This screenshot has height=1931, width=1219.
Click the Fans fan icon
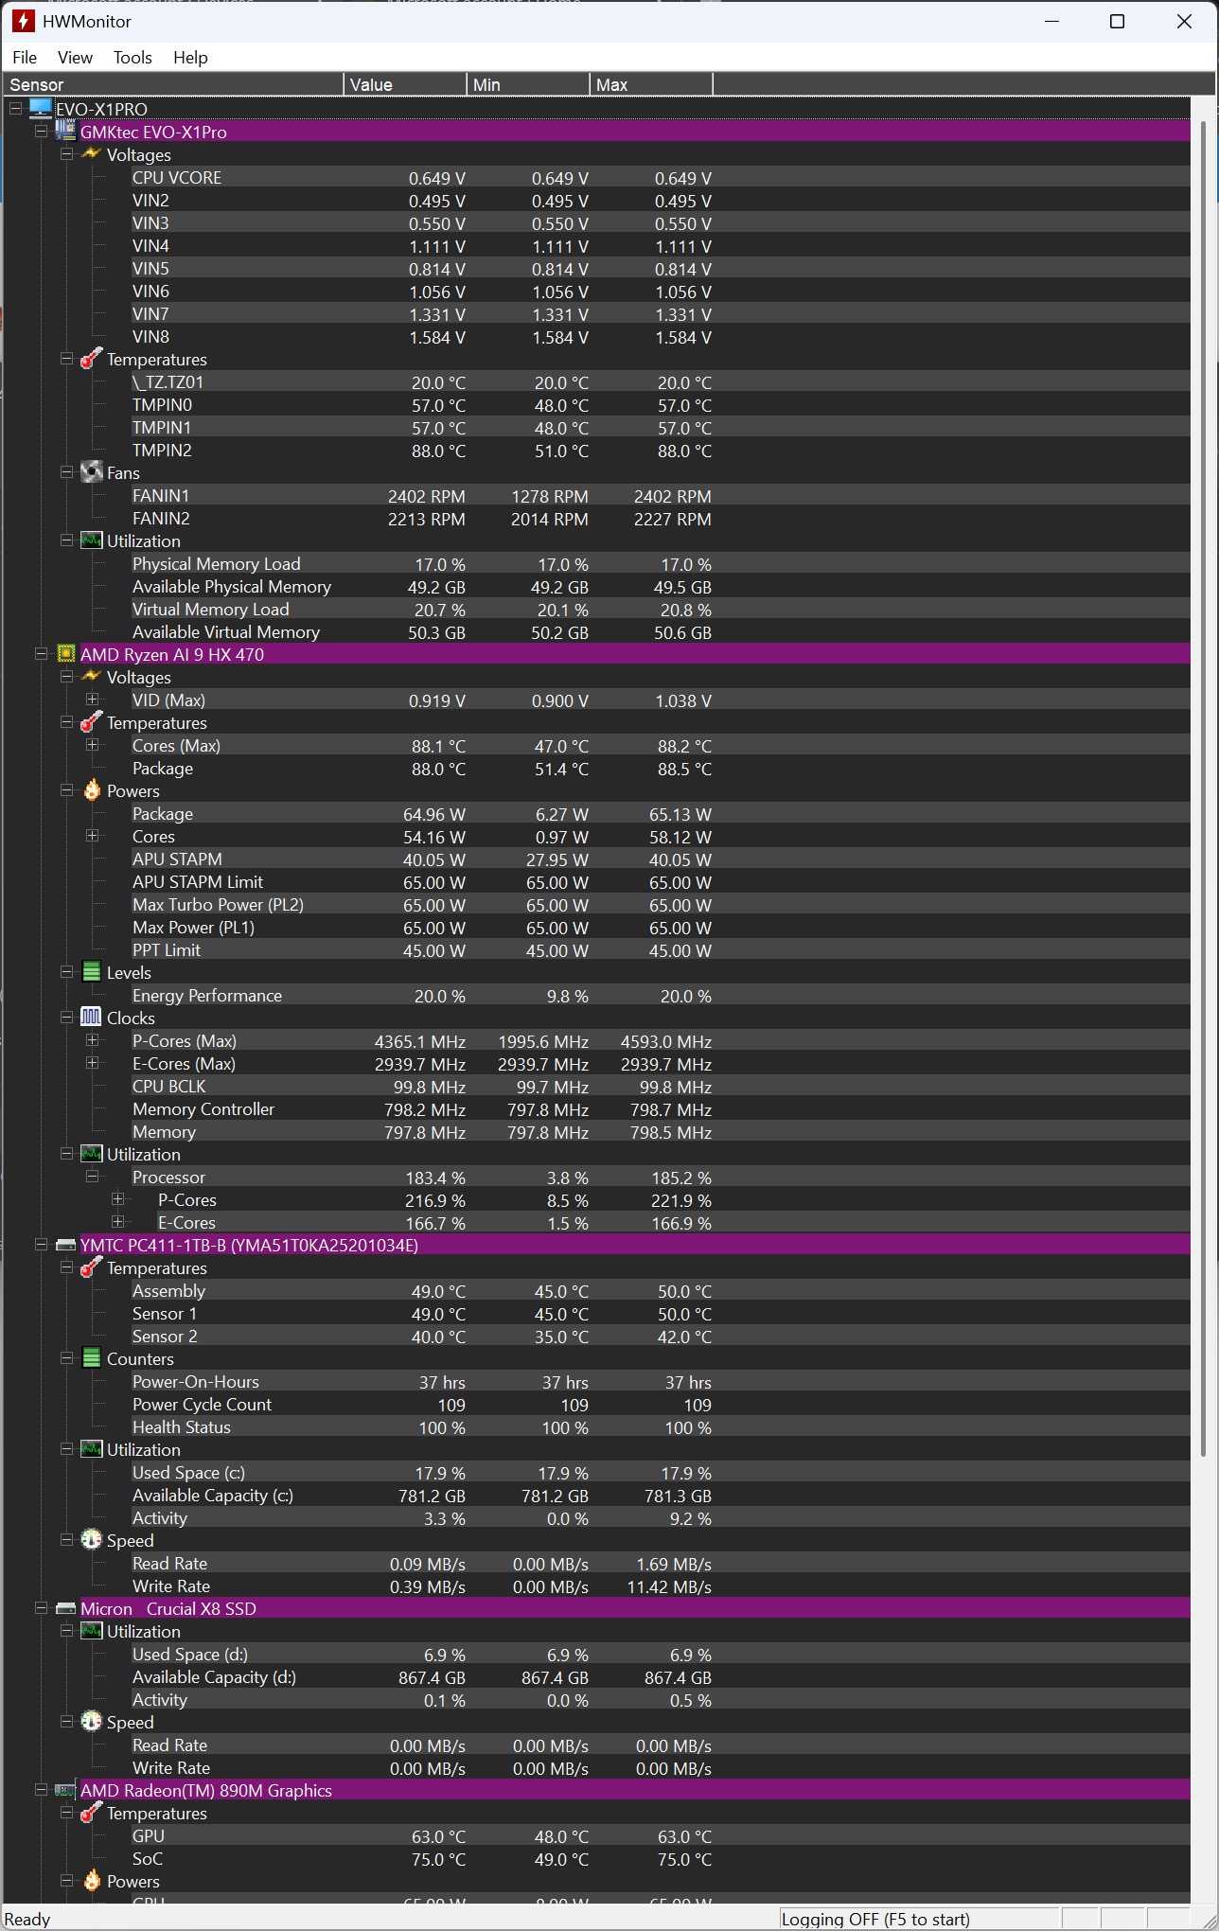point(91,471)
